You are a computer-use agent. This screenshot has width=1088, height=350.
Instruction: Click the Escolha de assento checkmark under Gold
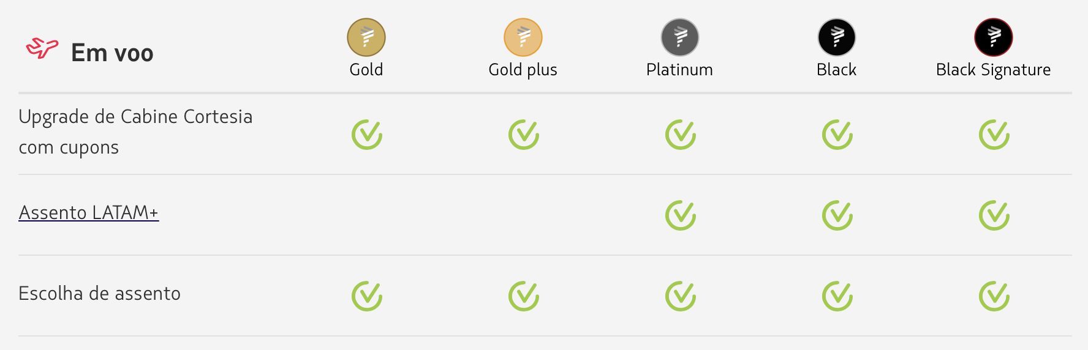(367, 296)
